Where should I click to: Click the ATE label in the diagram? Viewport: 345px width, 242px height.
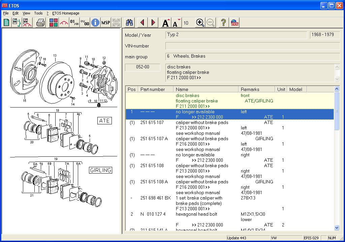pos(104,121)
